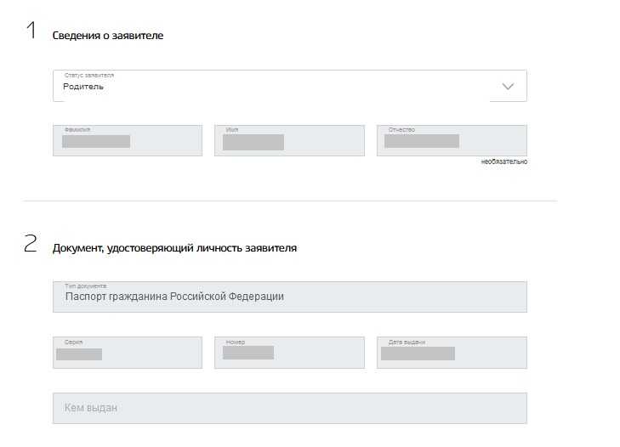Click the 'Номер' passport number field
This screenshot has height=447, width=620.
pyautogui.click(x=289, y=353)
